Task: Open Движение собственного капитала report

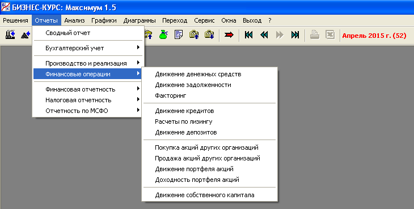Action: (210, 195)
